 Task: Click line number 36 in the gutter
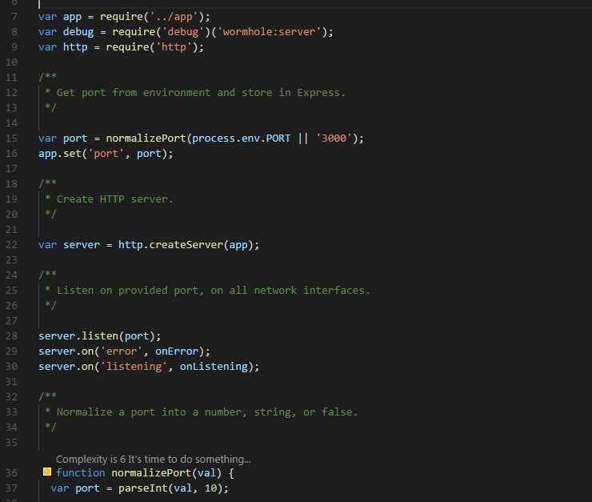[x=12, y=473]
